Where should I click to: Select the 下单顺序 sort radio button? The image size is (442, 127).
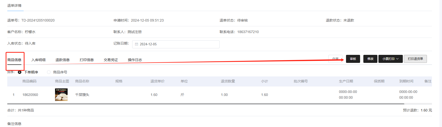coord(20,72)
